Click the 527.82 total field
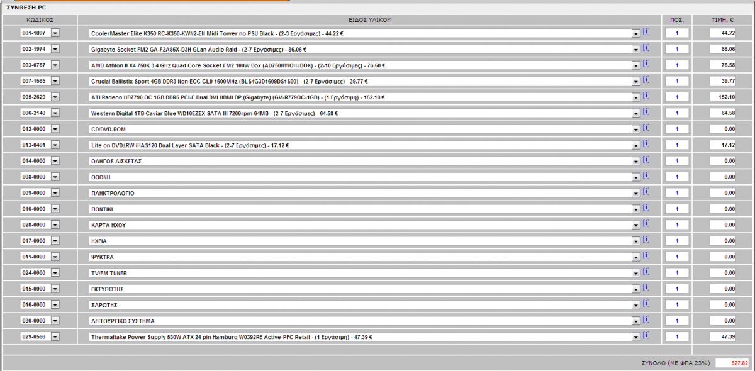755x371 pixels. pyautogui.click(x=732, y=363)
